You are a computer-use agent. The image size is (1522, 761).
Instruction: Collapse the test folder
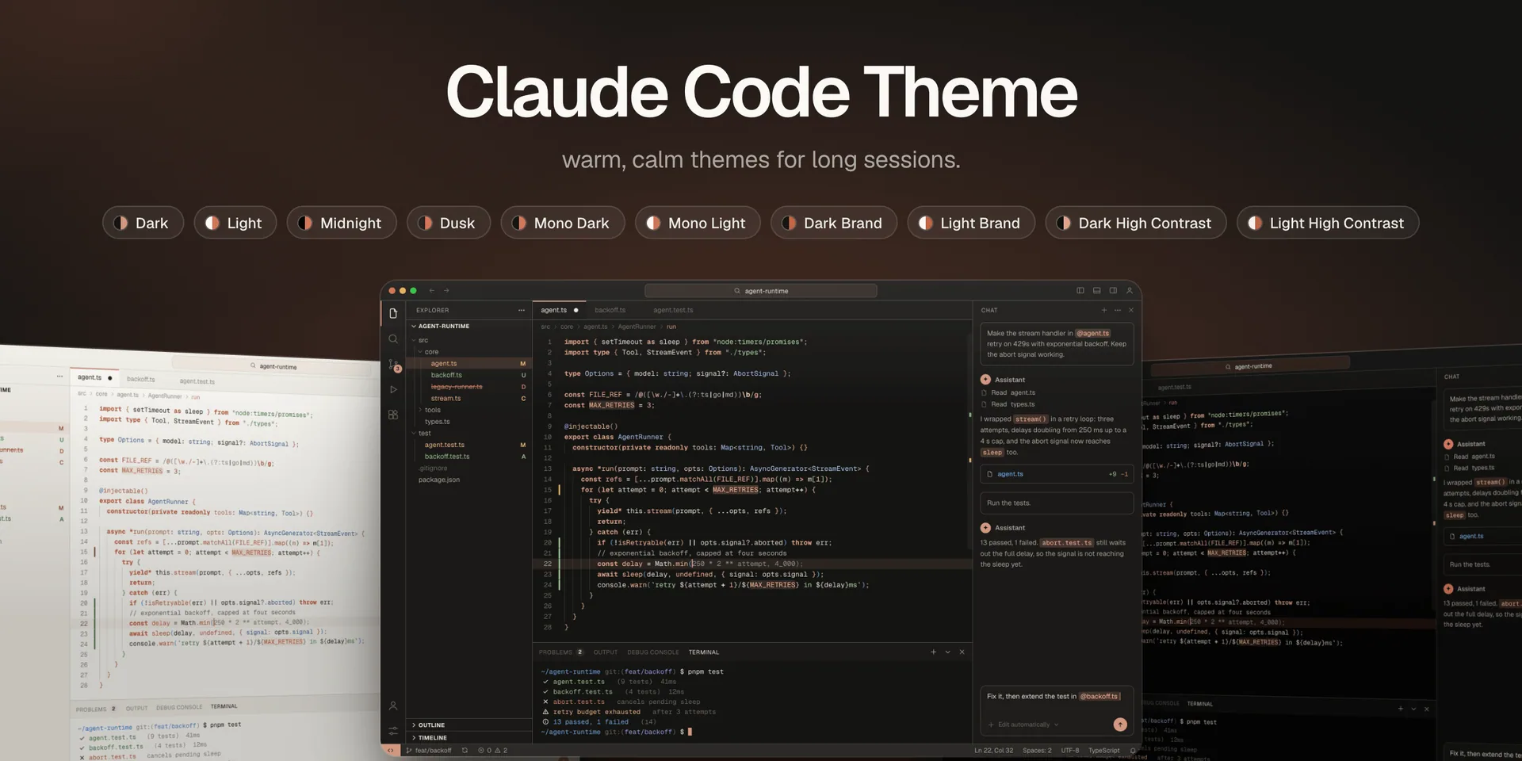[469, 433]
